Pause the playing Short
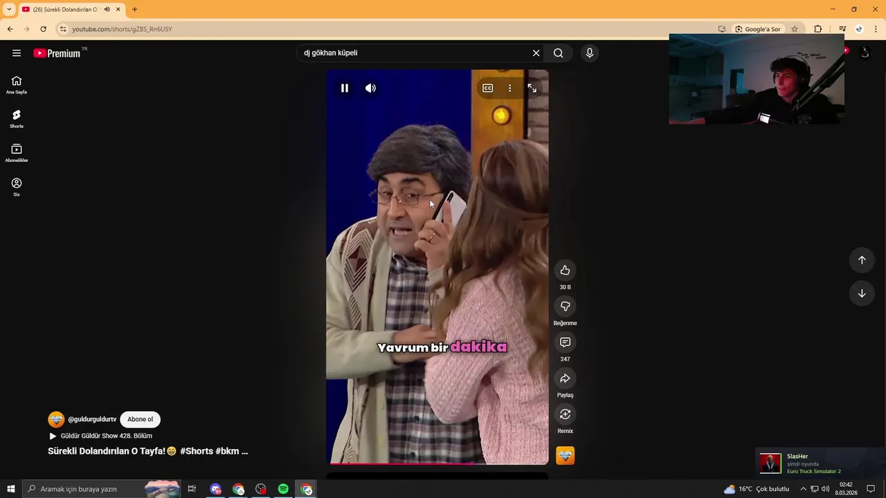 (345, 88)
